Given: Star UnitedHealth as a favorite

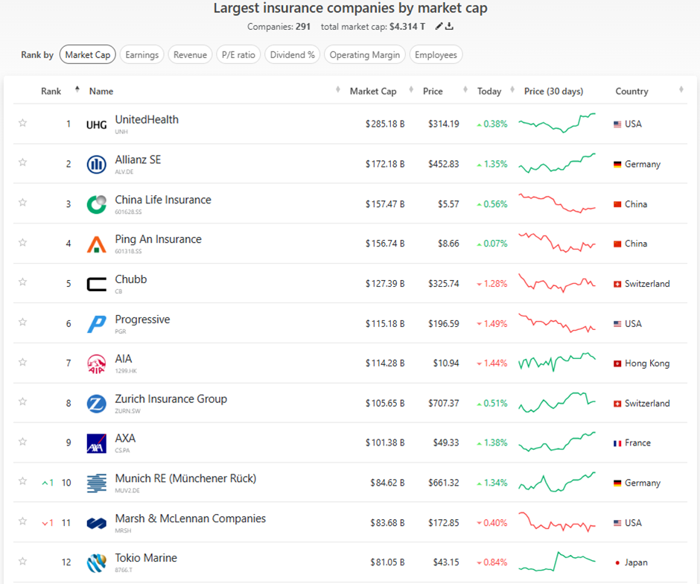Looking at the screenshot, I should click(x=22, y=124).
